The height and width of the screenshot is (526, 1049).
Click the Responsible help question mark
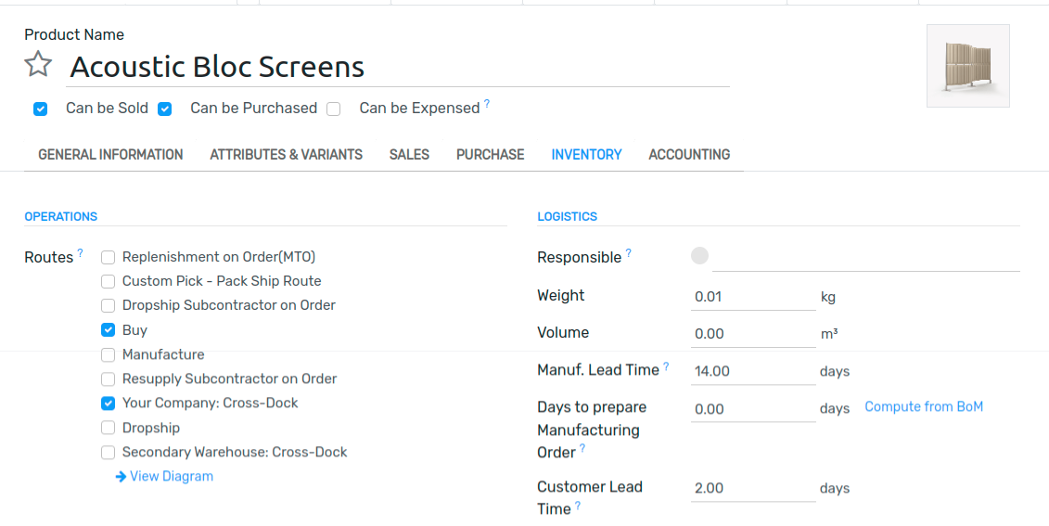tap(628, 253)
